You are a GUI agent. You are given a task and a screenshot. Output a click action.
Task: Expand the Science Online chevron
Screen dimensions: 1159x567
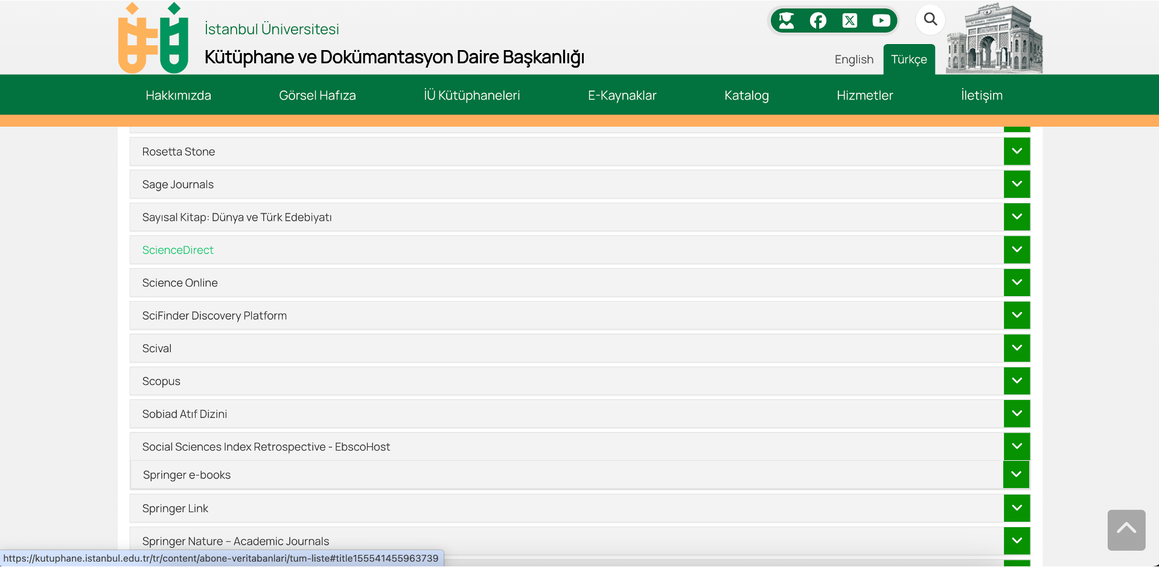tap(1017, 282)
